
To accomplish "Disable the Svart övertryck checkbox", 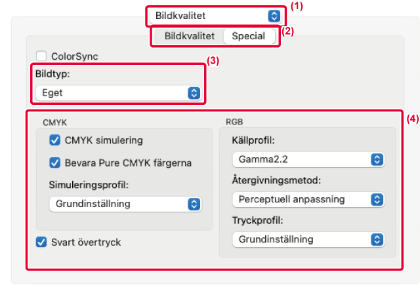I will click(41, 242).
